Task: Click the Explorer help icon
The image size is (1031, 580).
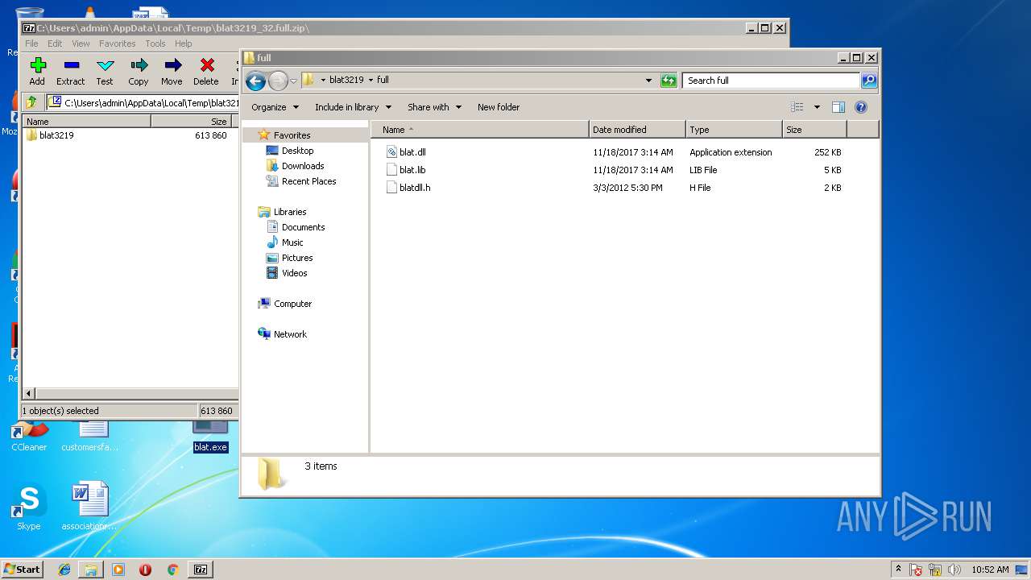Action: click(x=860, y=107)
